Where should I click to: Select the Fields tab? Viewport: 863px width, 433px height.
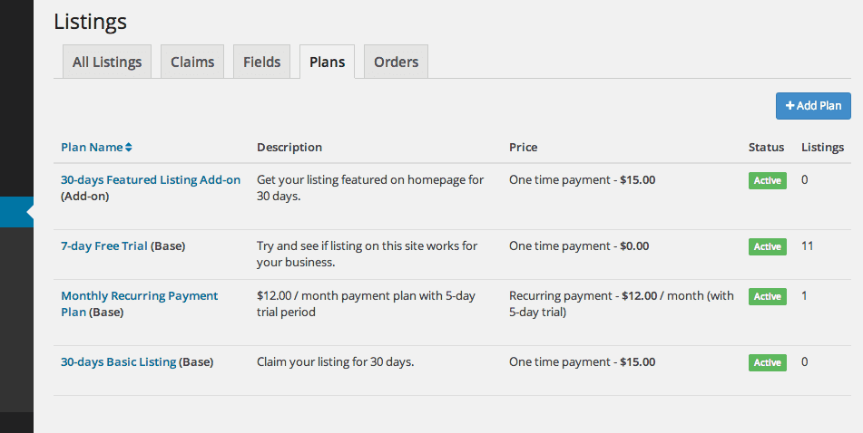click(x=262, y=63)
